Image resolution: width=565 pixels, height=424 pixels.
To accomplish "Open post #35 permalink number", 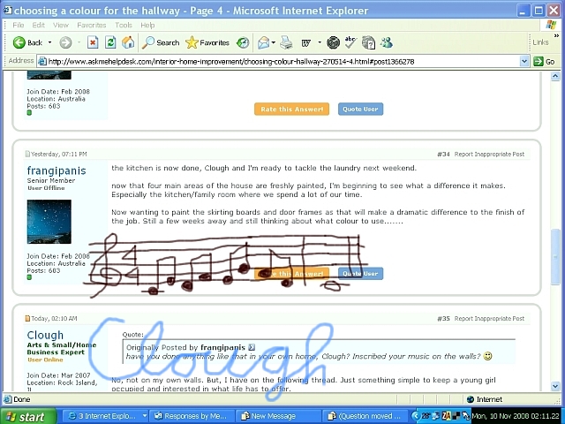I will click(x=443, y=318).
